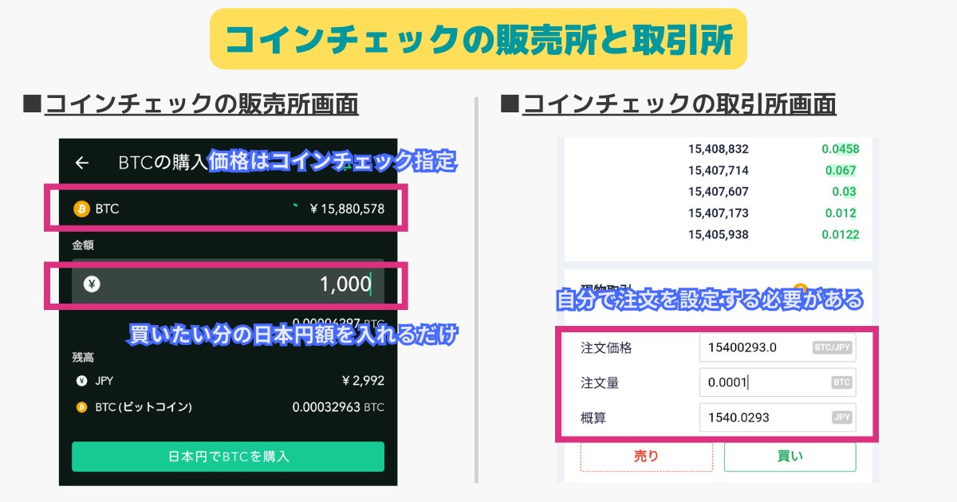
Task: Focus the 金額 amount field showing 1,000
Action: pyautogui.click(x=228, y=284)
